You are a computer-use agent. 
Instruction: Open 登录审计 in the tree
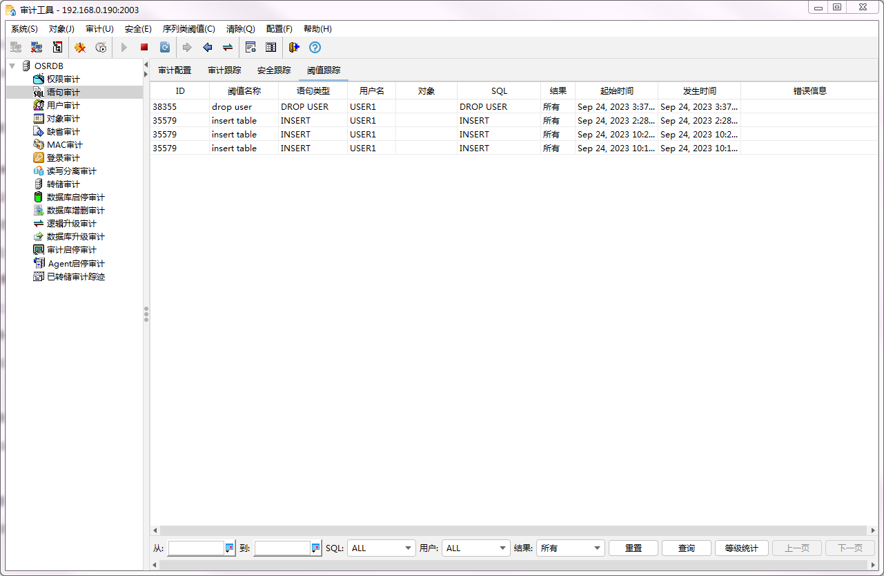pyautogui.click(x=63, y=158)
